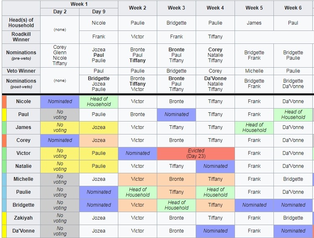
Task: Click the Week 5 column header
Action: (x=254, y=8)
